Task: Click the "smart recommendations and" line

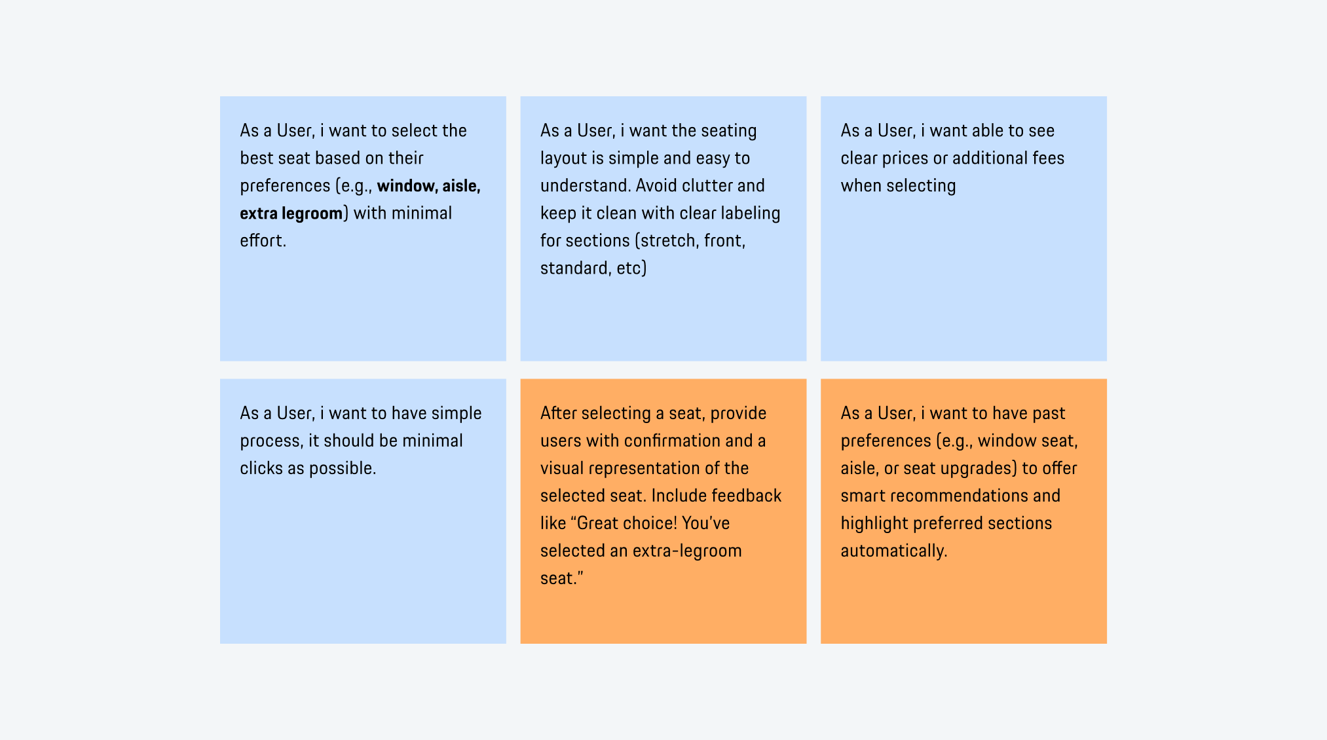Action: click(x=950, y=496)
